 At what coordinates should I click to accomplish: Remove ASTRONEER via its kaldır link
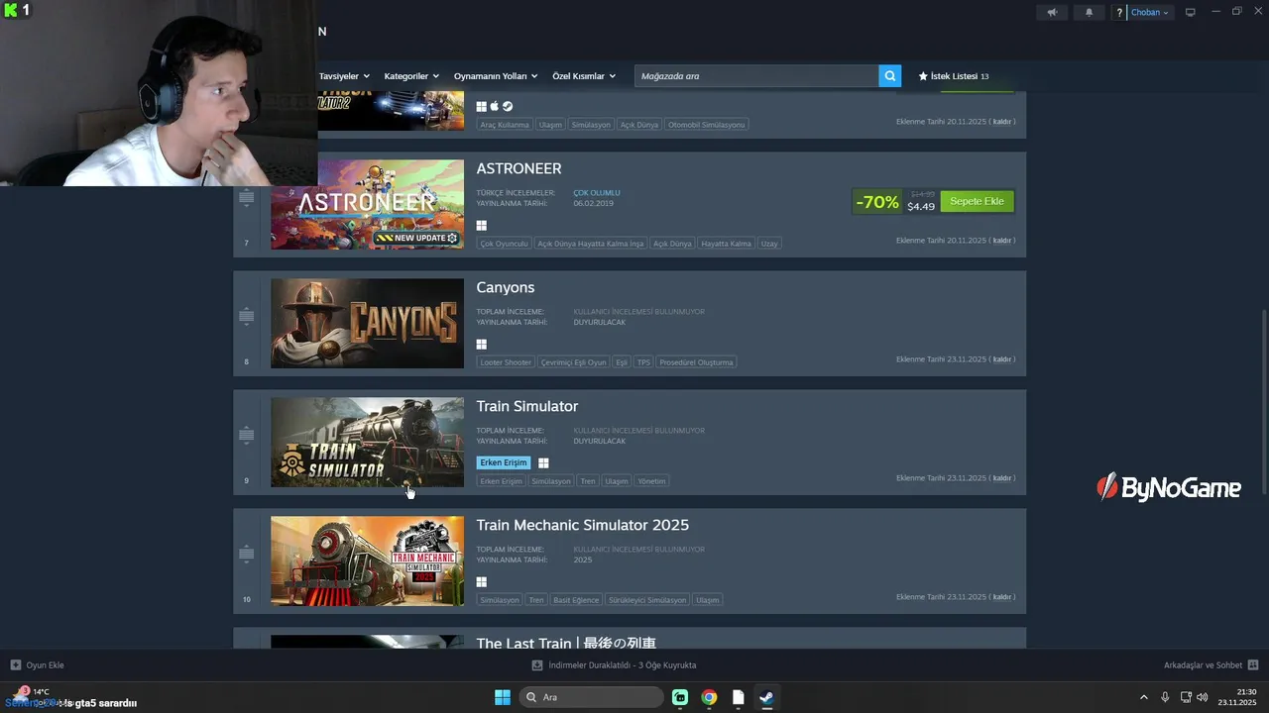(1002, 241)
